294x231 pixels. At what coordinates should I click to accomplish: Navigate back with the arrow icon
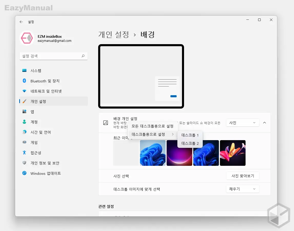[21, 22]
